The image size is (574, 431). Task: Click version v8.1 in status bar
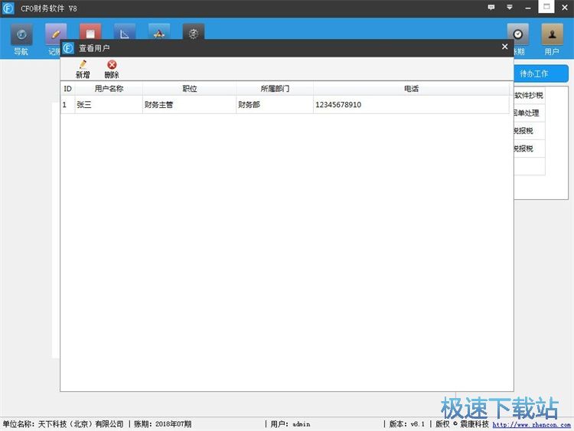click(x=406, y=424)
